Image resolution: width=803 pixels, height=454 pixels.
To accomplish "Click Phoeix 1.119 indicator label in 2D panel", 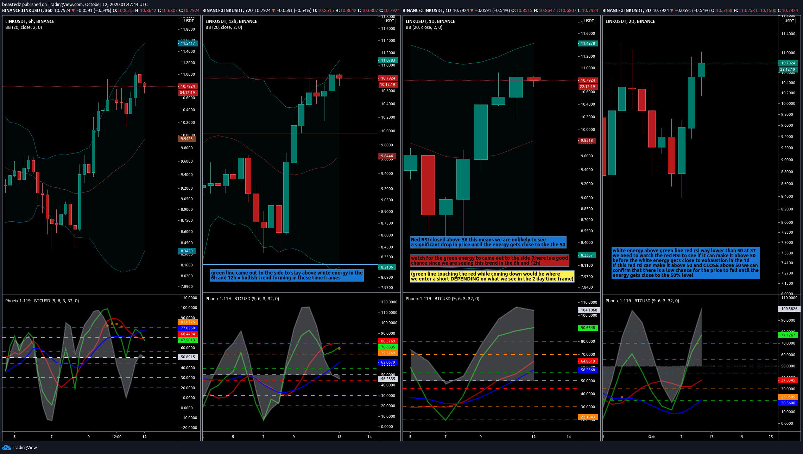I will tap(642, 301).
